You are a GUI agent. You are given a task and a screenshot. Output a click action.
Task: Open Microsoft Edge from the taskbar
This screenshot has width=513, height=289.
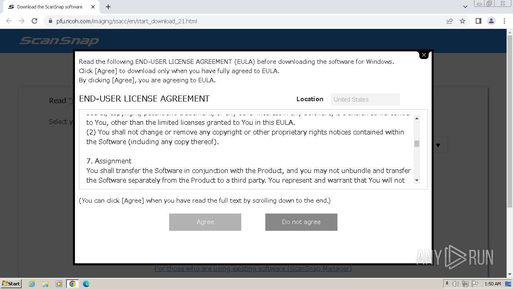86,284
